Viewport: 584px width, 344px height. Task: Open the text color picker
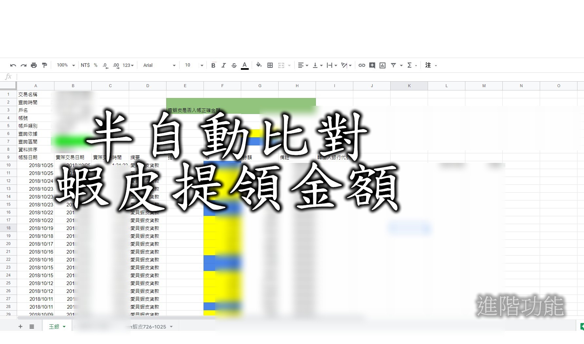click(244, 65)
